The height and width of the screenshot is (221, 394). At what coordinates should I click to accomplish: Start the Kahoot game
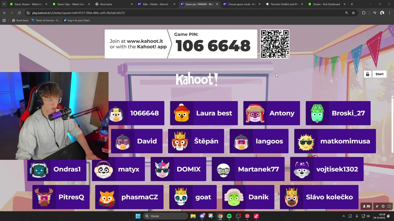click(x=379, y=74)
